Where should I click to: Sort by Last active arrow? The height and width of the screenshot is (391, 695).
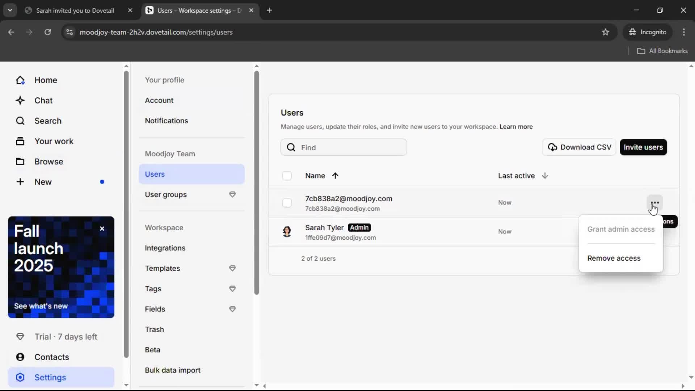pyautogui.click(x=545, y=176)
